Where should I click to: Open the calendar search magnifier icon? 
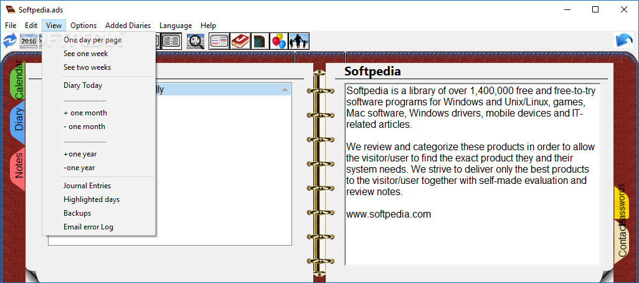[195, 41]
